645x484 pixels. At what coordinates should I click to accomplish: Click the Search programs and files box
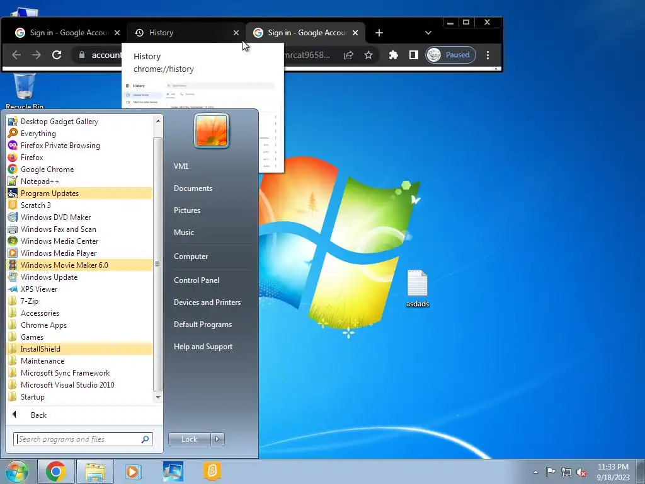point(83,439)
